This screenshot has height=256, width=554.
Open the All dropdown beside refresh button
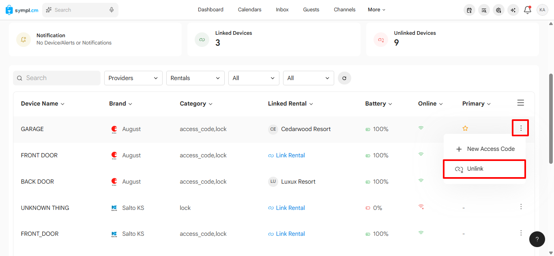pyautogui.click(x=309, y=78)
